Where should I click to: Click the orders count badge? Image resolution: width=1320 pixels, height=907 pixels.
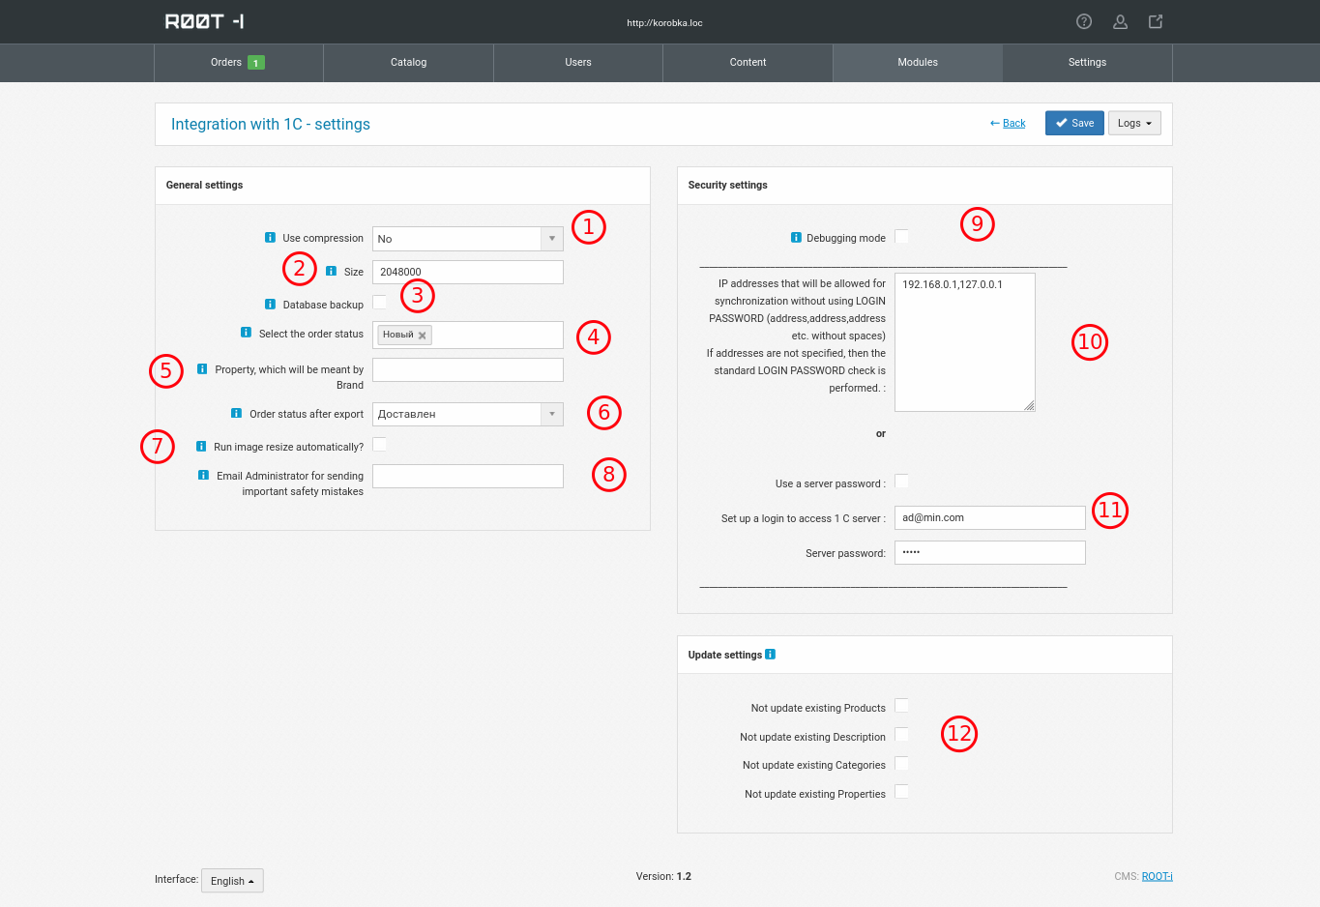pos(255,63)
